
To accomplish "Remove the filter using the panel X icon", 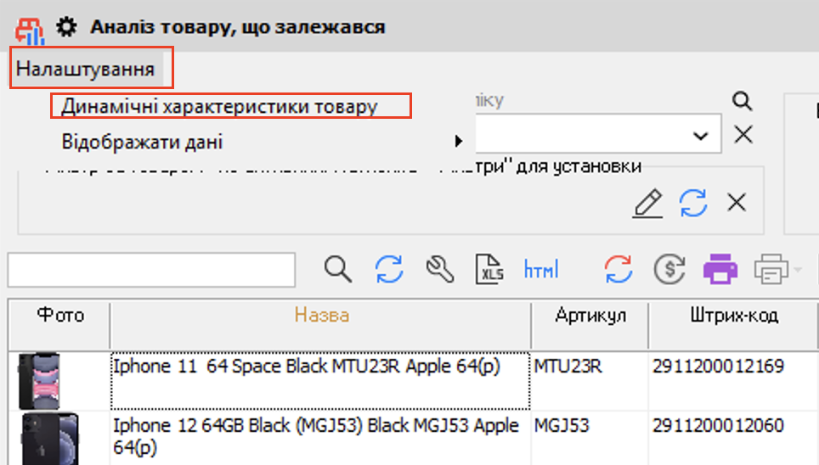I will [x=736, y=203].
